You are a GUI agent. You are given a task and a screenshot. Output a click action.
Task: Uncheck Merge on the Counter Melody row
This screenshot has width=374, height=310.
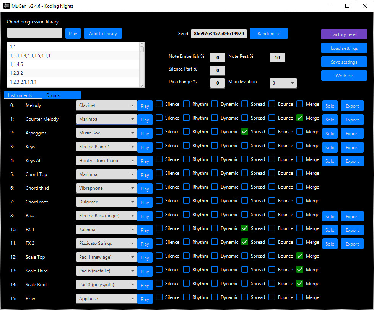300,118
